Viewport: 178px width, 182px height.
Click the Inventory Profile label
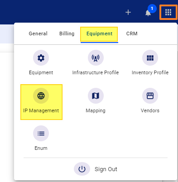(x=150, y=72)
